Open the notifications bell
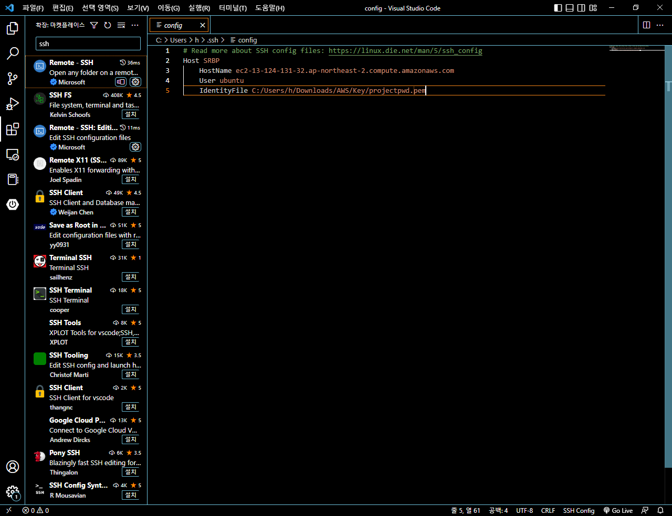672x516 pixels. [x=660, y=510]
